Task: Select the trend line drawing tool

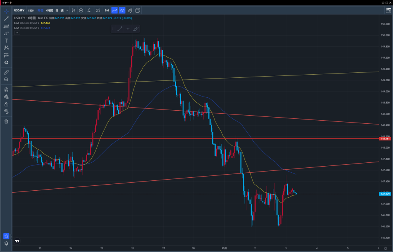Action: [x=6, y=18]
